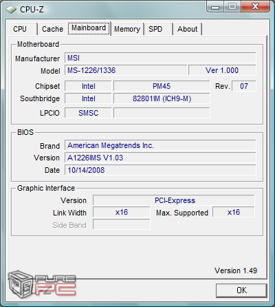Screen dimensions: 275x307
Task: Select the BIOS date 10/14/2008
Action: pos(160,170)
